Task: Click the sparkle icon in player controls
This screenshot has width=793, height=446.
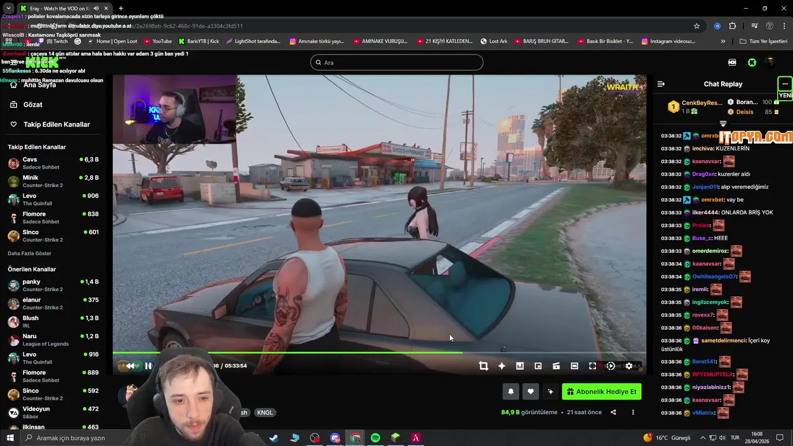Action: point(502,366)
